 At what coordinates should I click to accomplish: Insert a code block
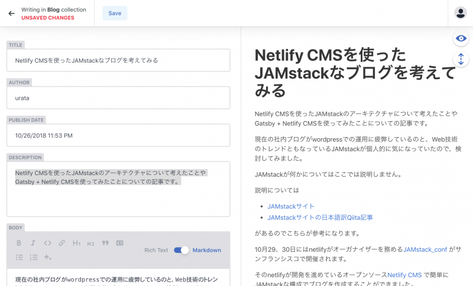[x=119, y=243]
